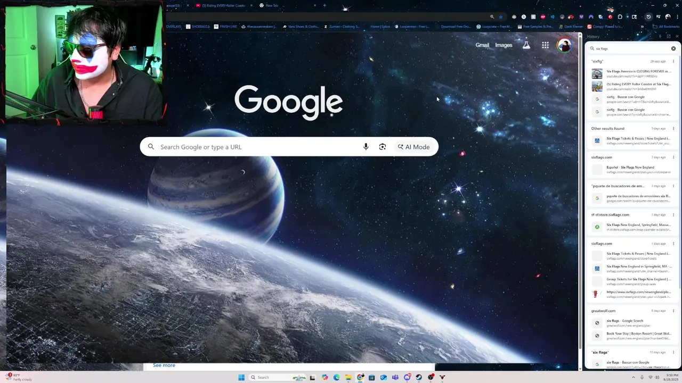This screenshot has width=682, height=383.
Task: Open 'Español - Six Flags New England' history entry
Action: coord(632,170)
